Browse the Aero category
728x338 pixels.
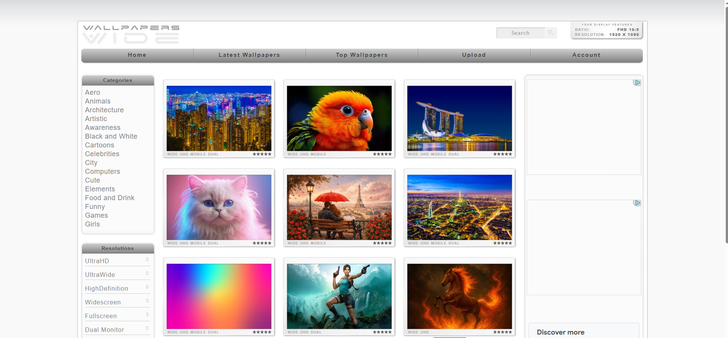pyautogui.click(x=92, y=92)
